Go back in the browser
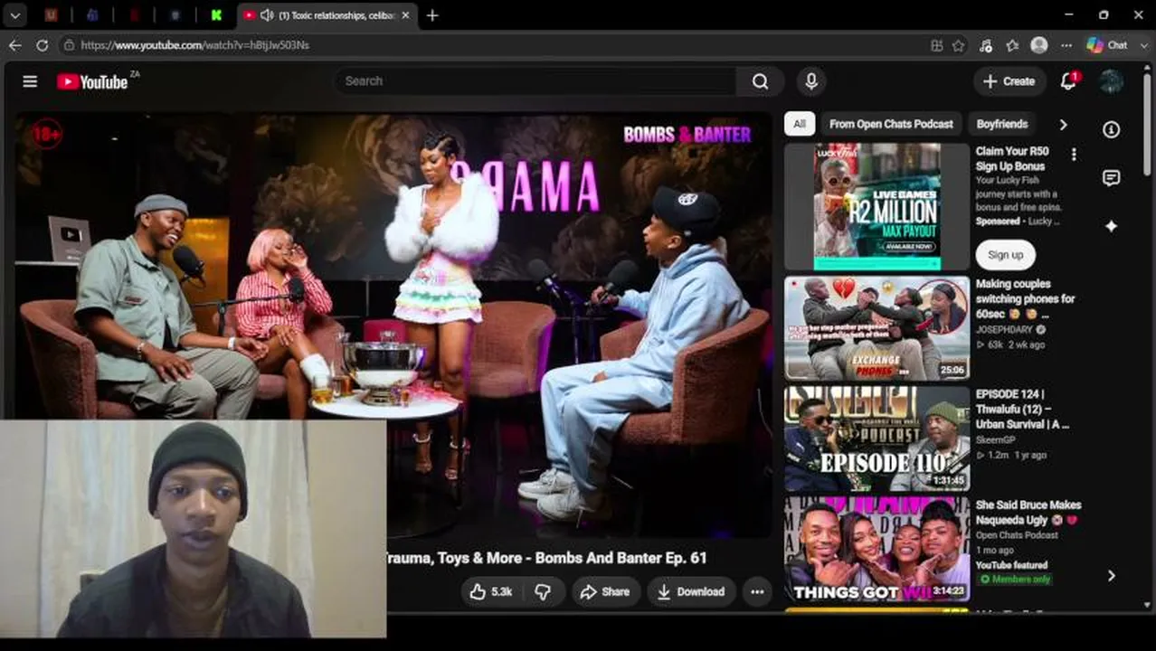 [15, 44]
